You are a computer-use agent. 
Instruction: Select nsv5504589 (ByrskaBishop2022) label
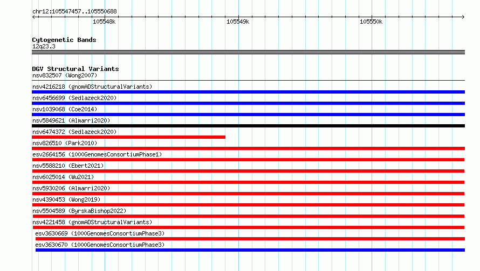[x=79, y=211]
